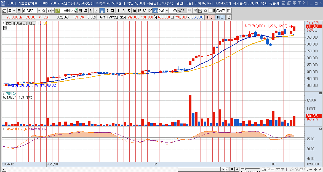This screenshot has width=323, height=172.
Task: Open the stock code search magnifier
Action: point(44,11)
